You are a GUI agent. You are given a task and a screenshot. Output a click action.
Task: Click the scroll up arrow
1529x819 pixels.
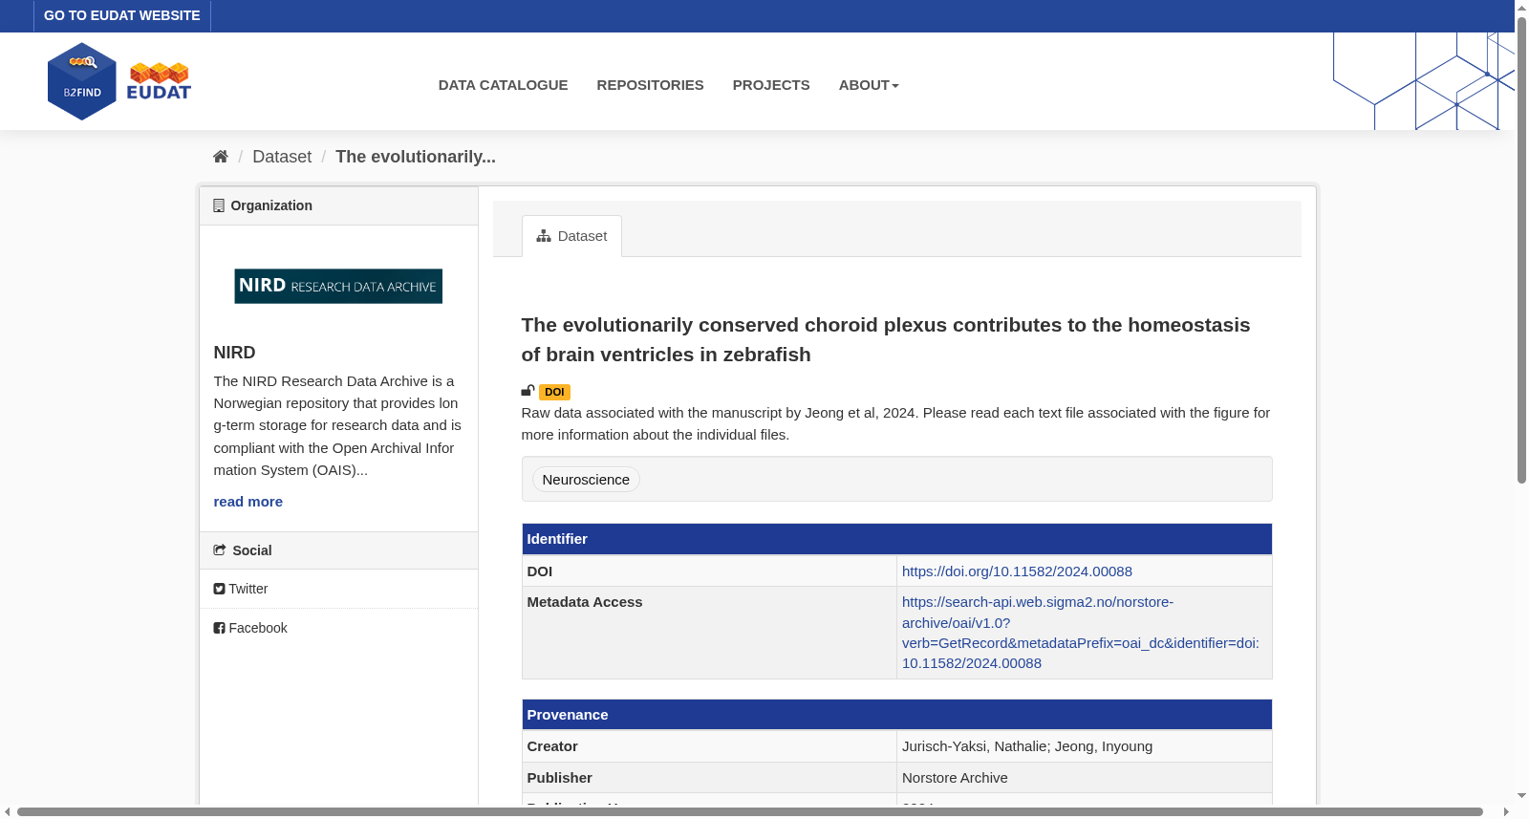pyautogui.click(x=1521, y=8)
